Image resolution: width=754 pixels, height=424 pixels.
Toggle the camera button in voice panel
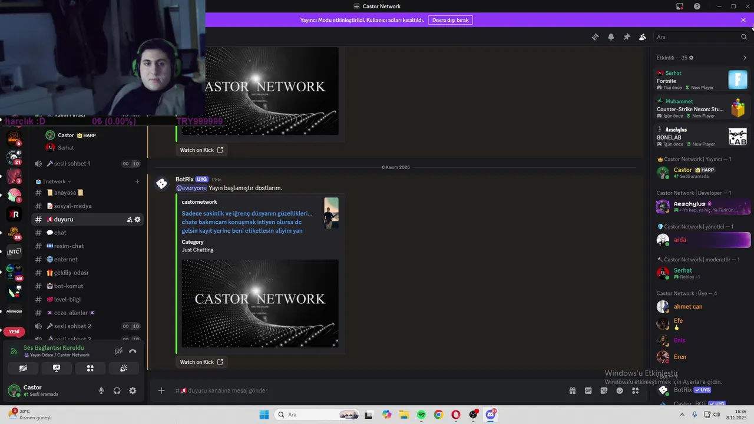23,368
